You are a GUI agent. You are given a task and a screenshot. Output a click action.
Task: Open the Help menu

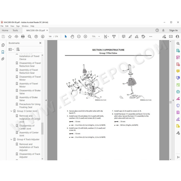32,26
